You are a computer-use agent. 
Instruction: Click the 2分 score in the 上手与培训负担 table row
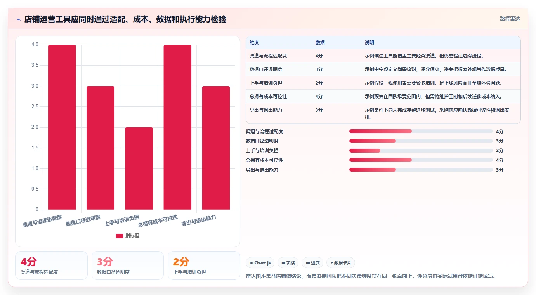click(319, 83)
